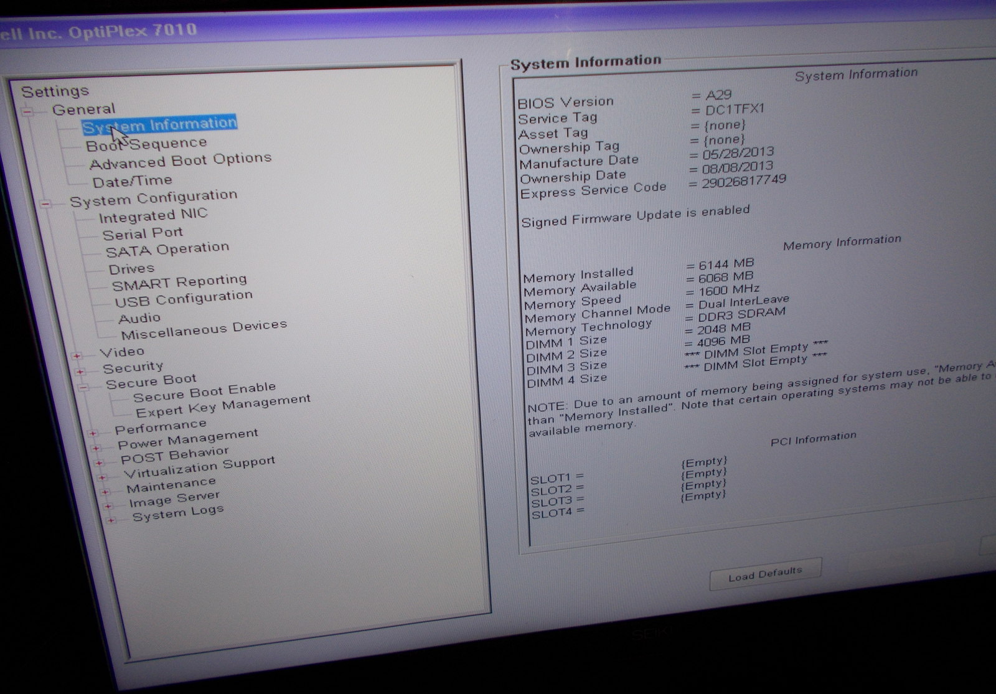Select Secure Boot Enable option
The height and width of the screenshot is (694, 996).
point(204,392)
